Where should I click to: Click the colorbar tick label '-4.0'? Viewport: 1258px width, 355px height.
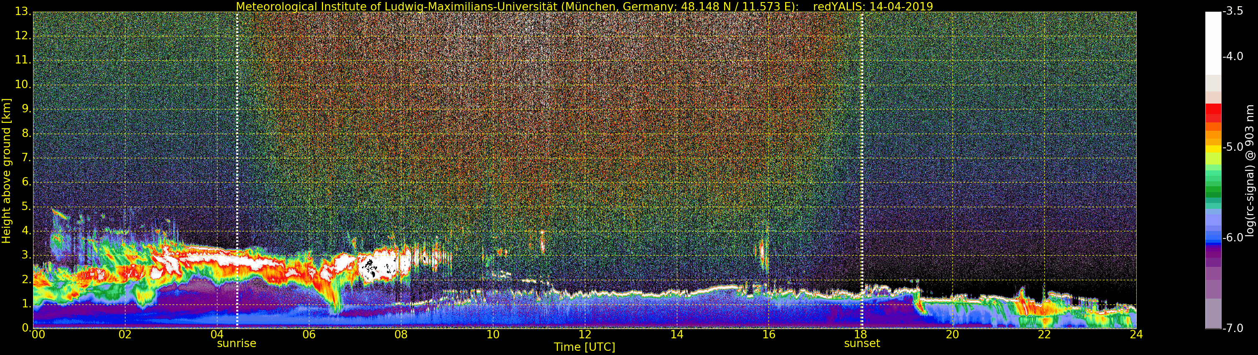point(1232,56)
